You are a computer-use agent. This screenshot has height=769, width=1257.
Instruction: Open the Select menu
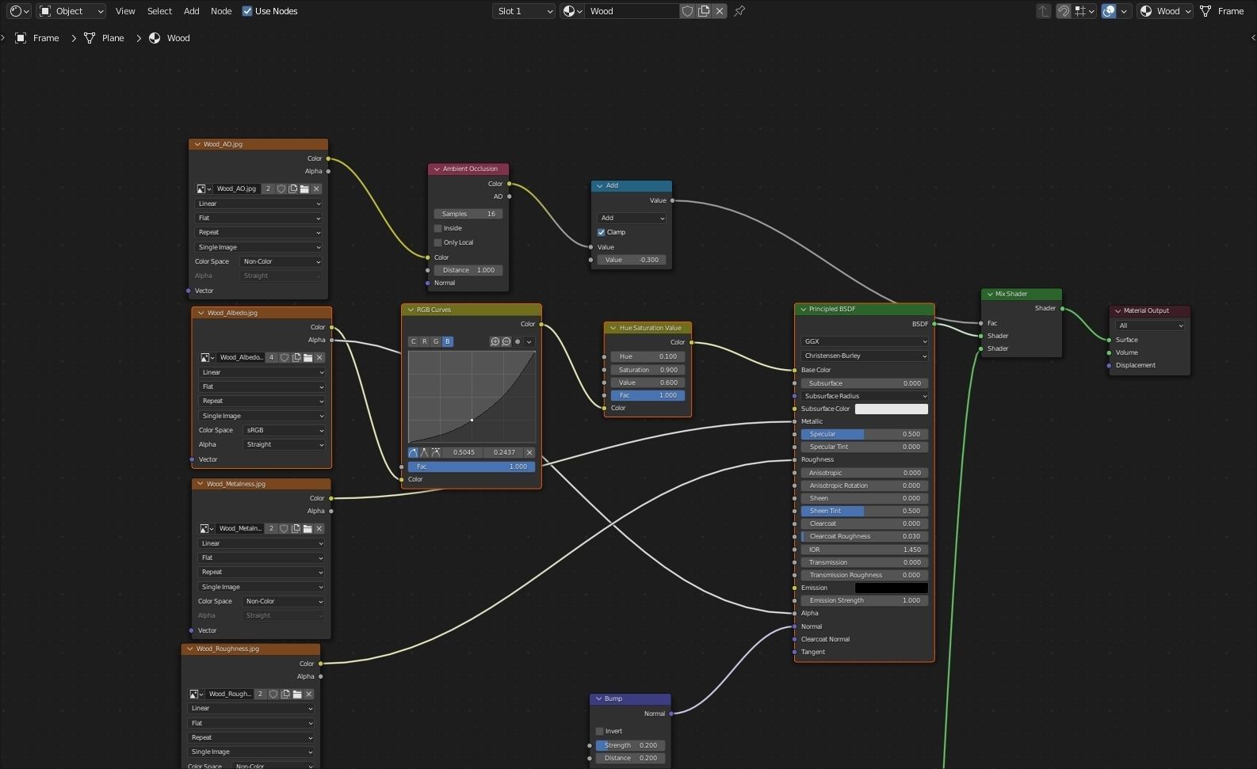coord(159,11)
